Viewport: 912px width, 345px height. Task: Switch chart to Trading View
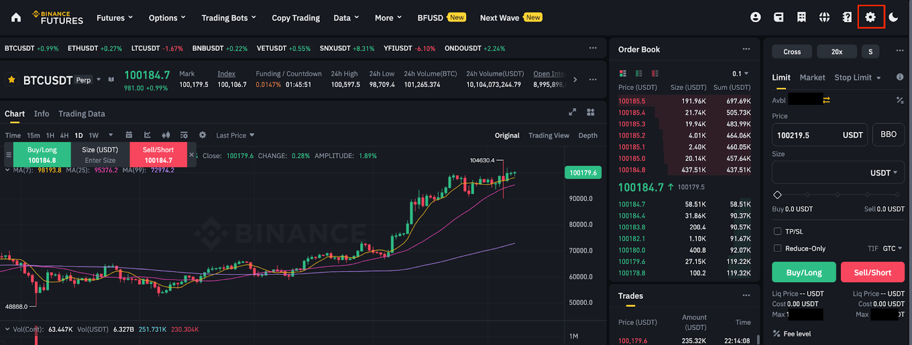click(x=548, y=135)
